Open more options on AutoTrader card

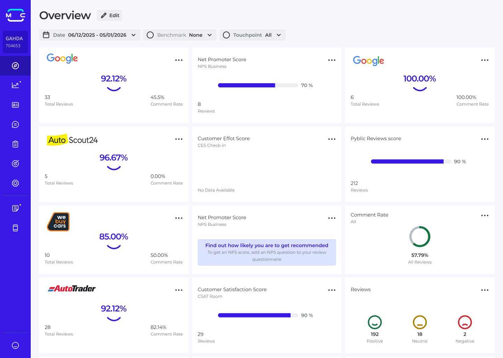click(179, 290)
